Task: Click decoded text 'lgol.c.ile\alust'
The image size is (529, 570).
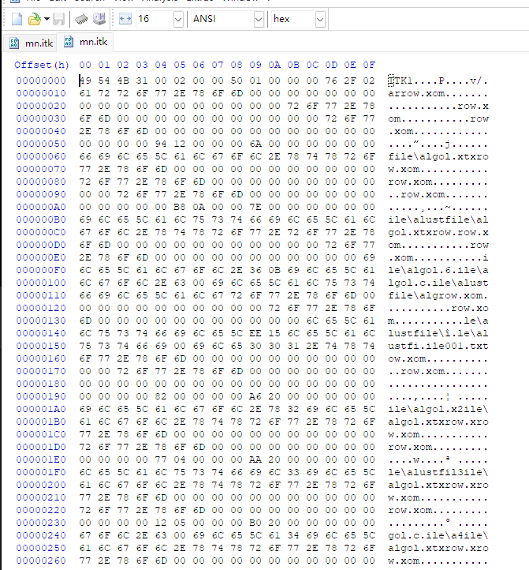Action: 438,283
